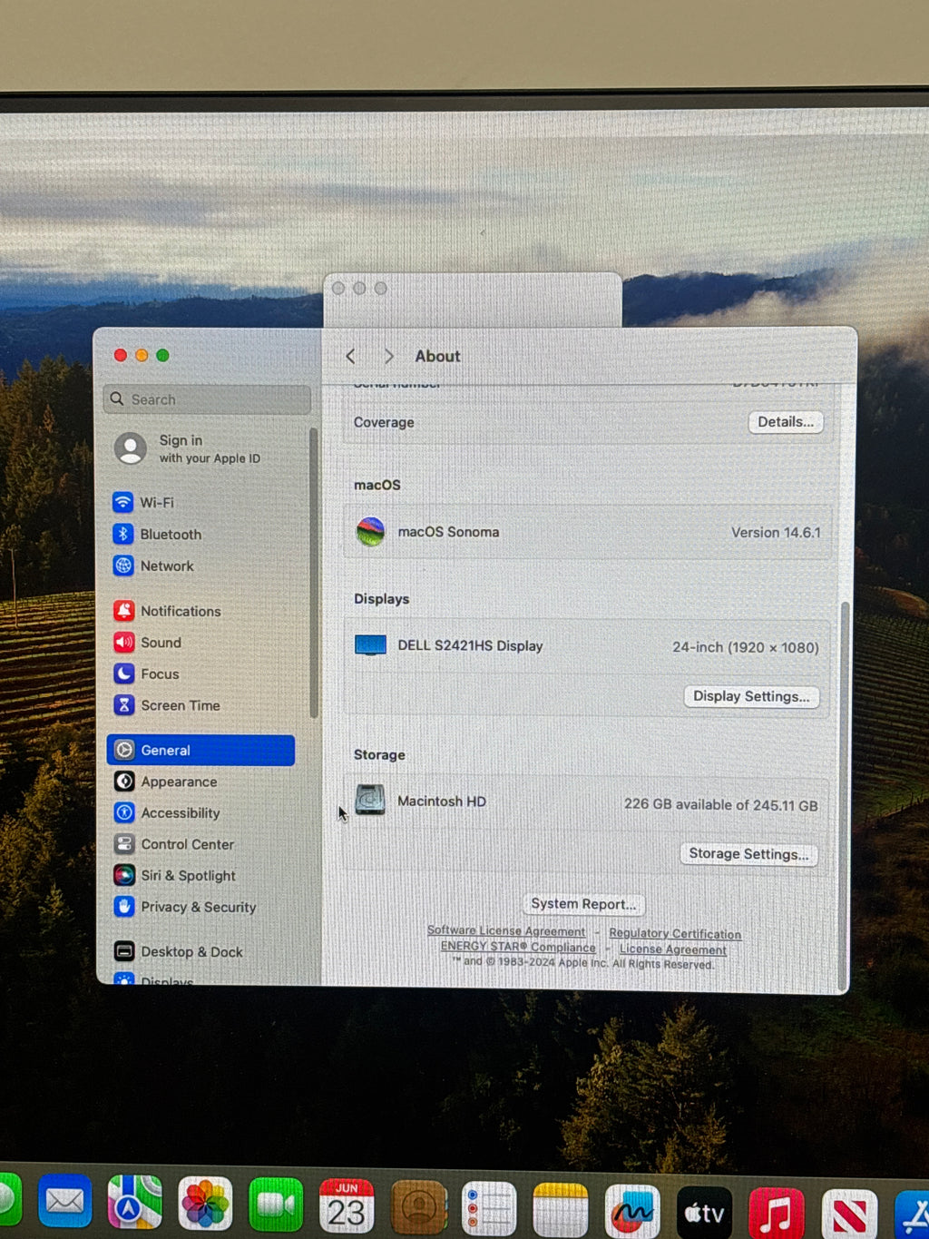Open Mail from the Dock

click(64, 1201)
